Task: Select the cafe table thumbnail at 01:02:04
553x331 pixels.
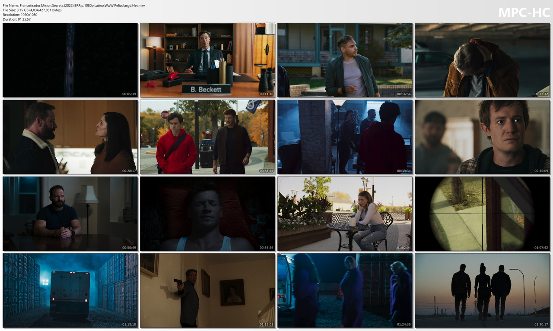Action: pos(345,214)
